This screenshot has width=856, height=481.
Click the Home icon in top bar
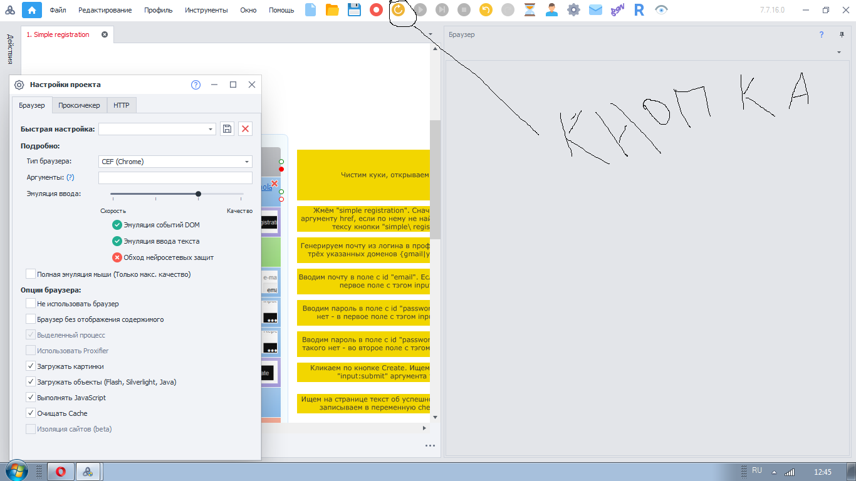tap(32, 10)
